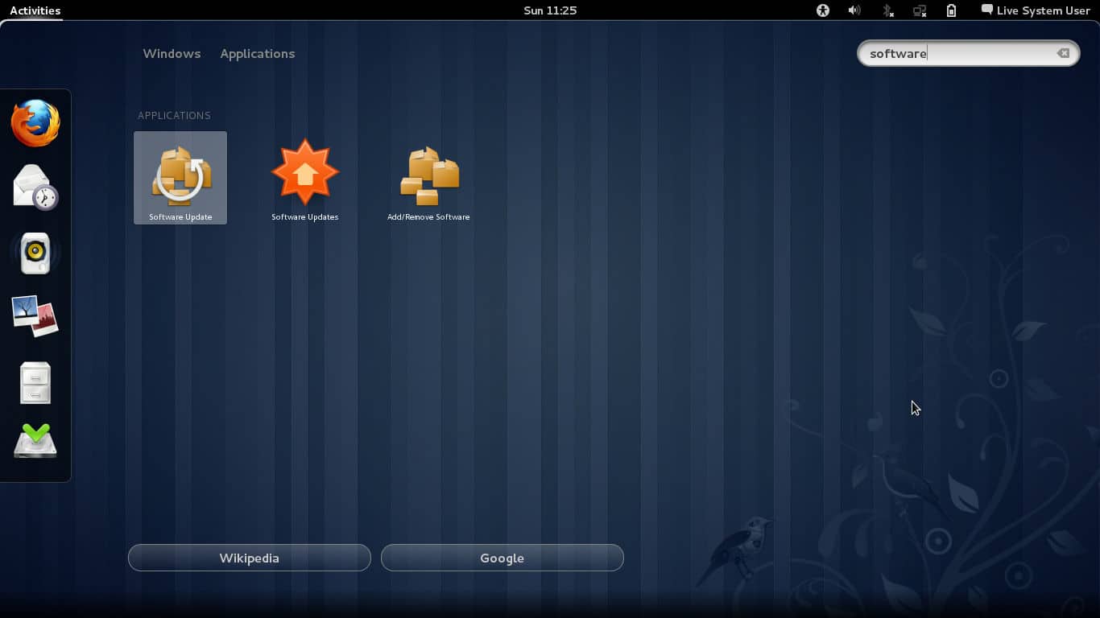1100x618 pixels.
Task: Search Google for the typed term
Action: 502,558
